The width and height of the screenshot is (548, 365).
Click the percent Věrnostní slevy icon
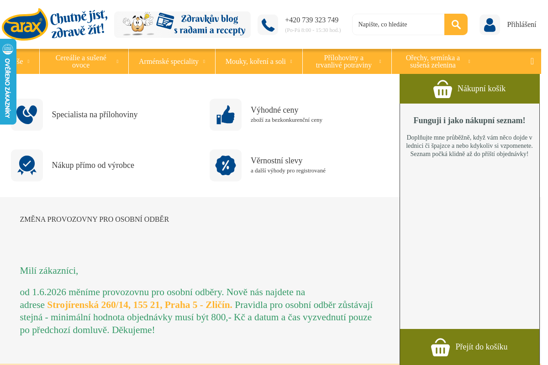click(x=226, y=166)
